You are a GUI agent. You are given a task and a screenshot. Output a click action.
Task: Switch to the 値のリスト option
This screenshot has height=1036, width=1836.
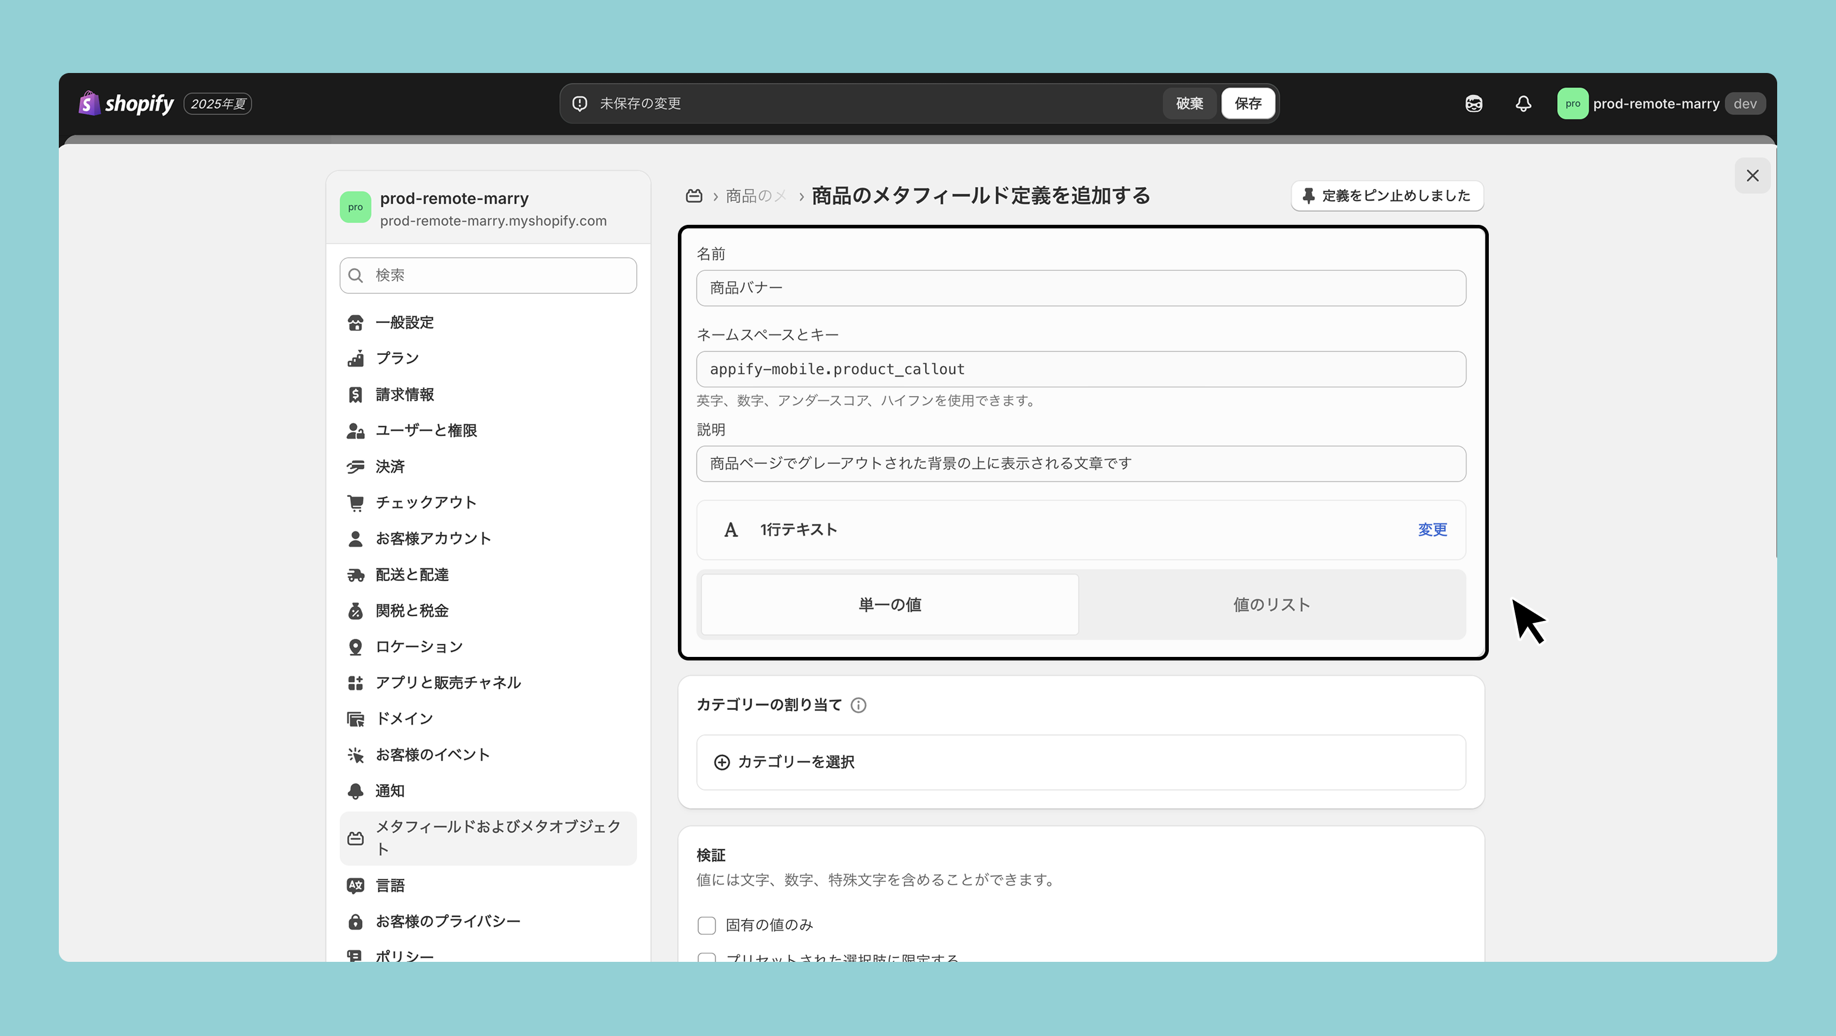[x=1272, y=605]
